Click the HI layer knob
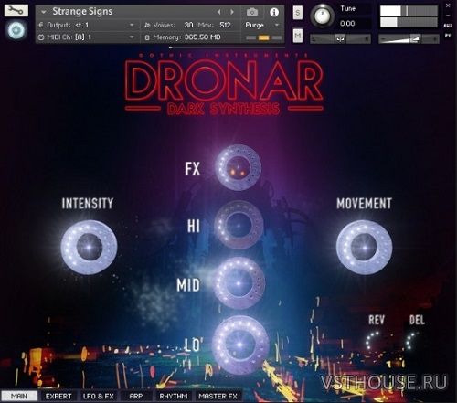Image resolution: width=457 pixels, height=403 pixels. 239,225
